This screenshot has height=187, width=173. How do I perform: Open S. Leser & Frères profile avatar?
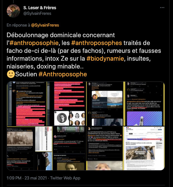tap(13, 11)
